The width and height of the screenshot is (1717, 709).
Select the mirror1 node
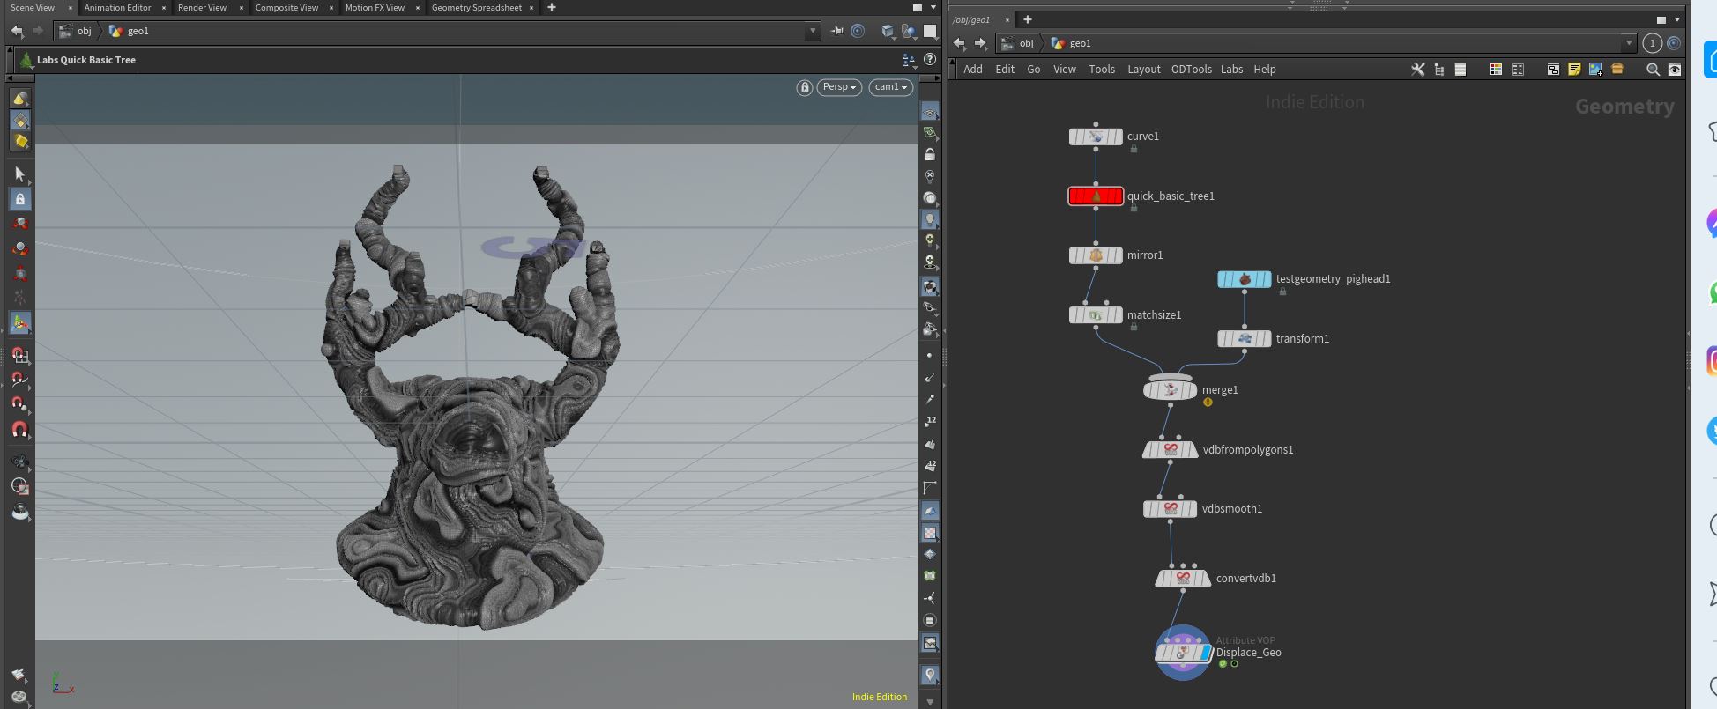(x=1096, y=255)
